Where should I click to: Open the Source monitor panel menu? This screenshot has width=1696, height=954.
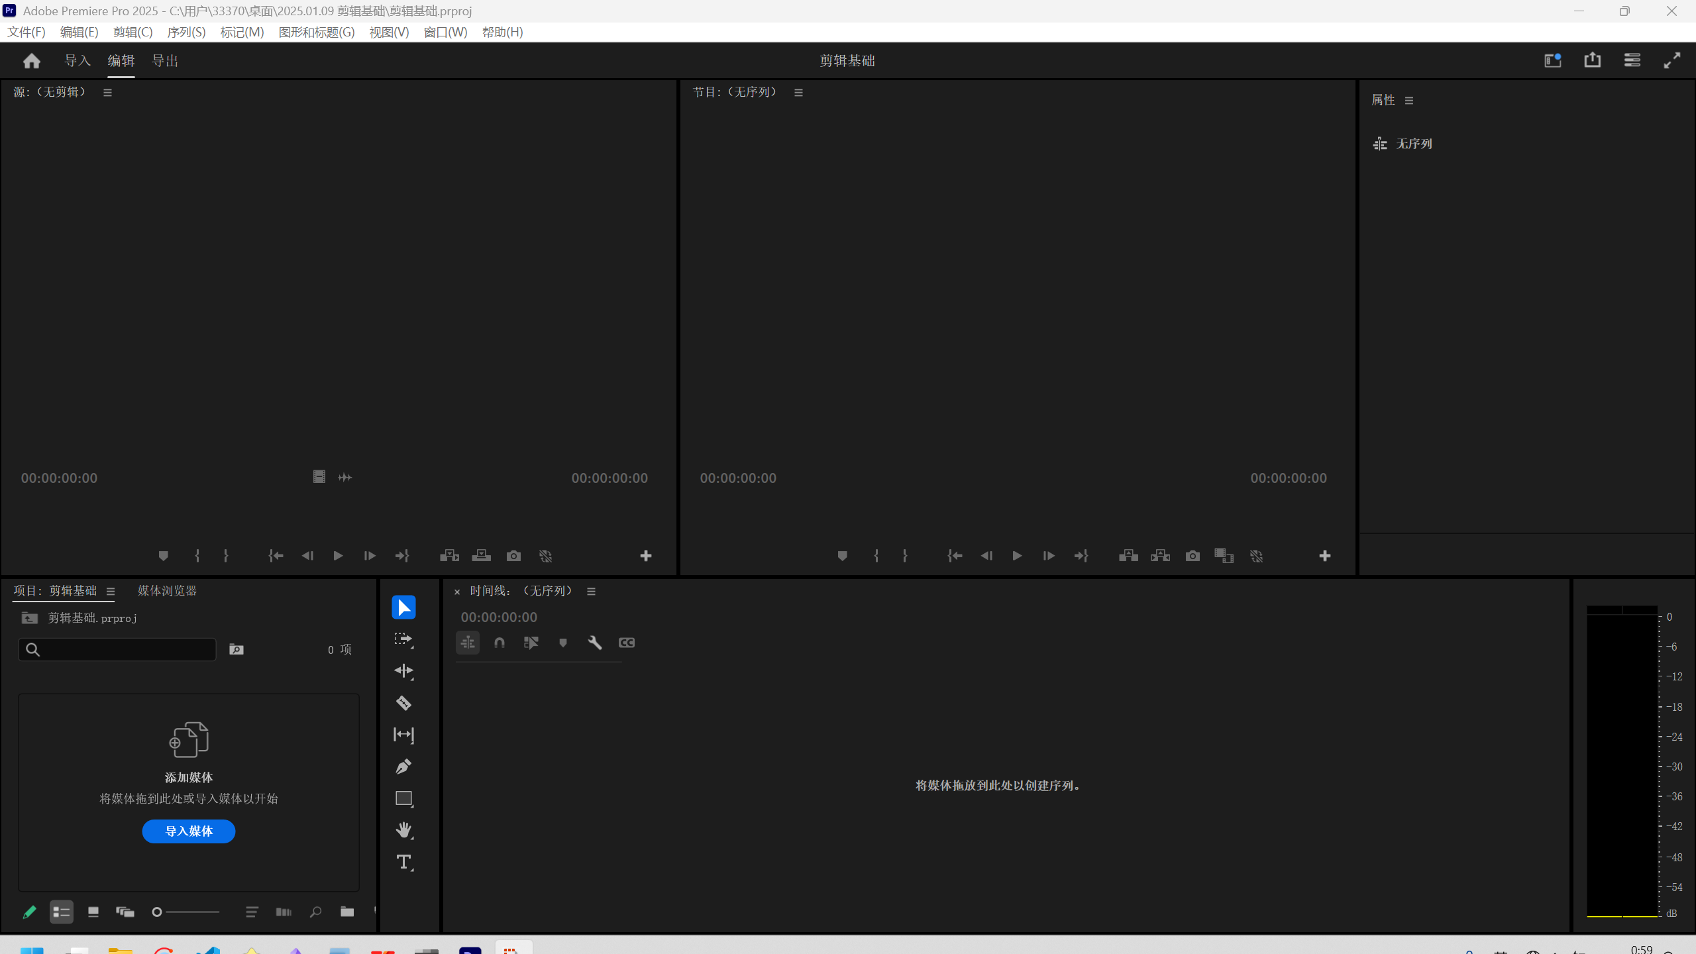tap(107, 93)
